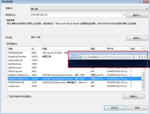Click the browser back arrow icon
Viewport: 150px width, 114px height.
pos(71,57)
